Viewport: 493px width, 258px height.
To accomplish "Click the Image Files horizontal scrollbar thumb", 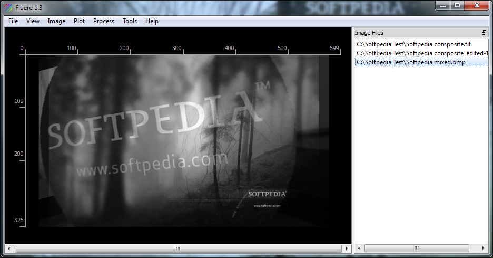I will click(x=417, y=248).
